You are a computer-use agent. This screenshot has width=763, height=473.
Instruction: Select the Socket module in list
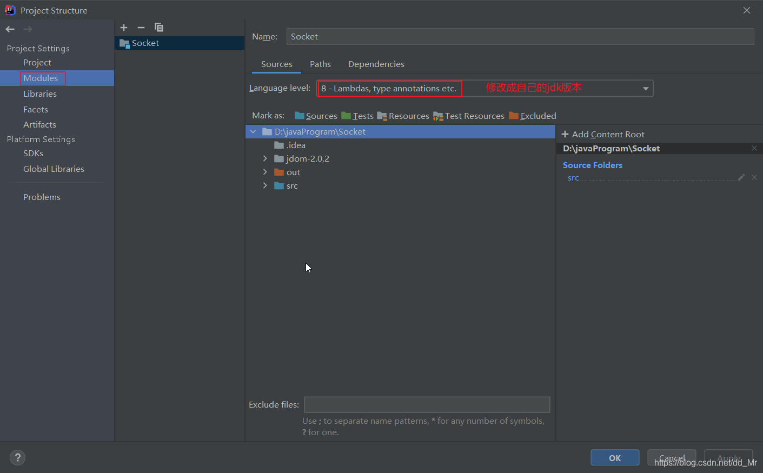pyautogui.click(x=180, y=43)
